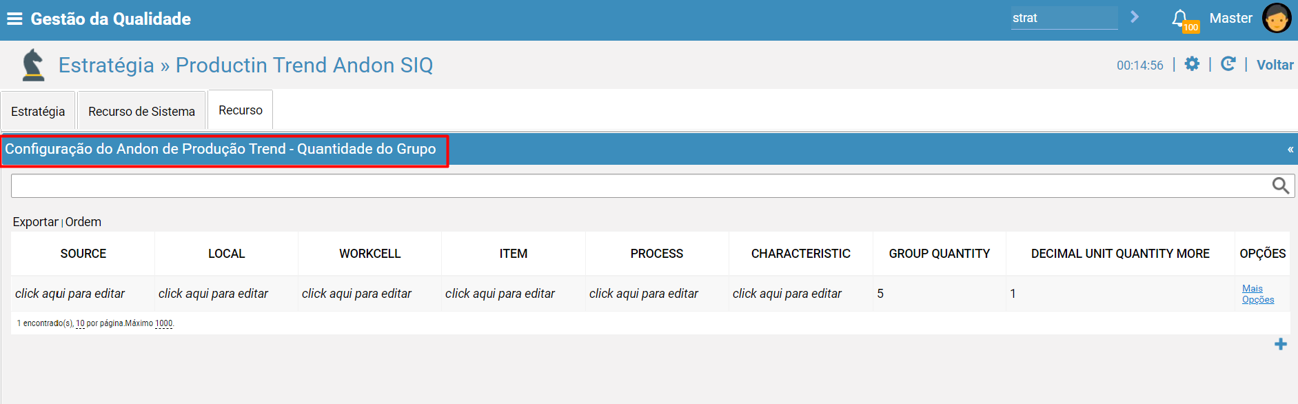Open the hamburger menu beside Gestão da Qualidade

coord(14,19)
